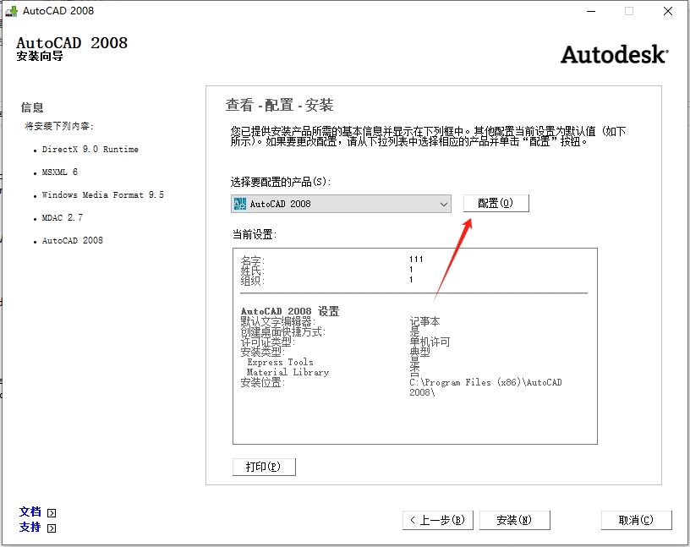Click the 安装(N) button

(x=515, y=520)
